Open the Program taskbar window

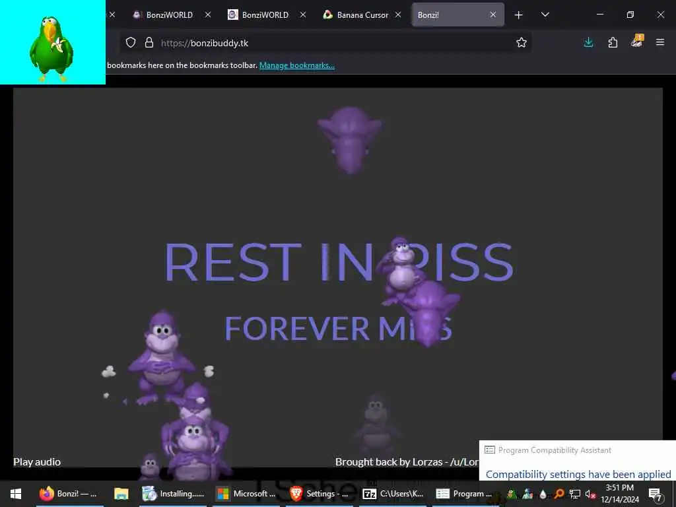pyautogui.click(x=465, y=494)
